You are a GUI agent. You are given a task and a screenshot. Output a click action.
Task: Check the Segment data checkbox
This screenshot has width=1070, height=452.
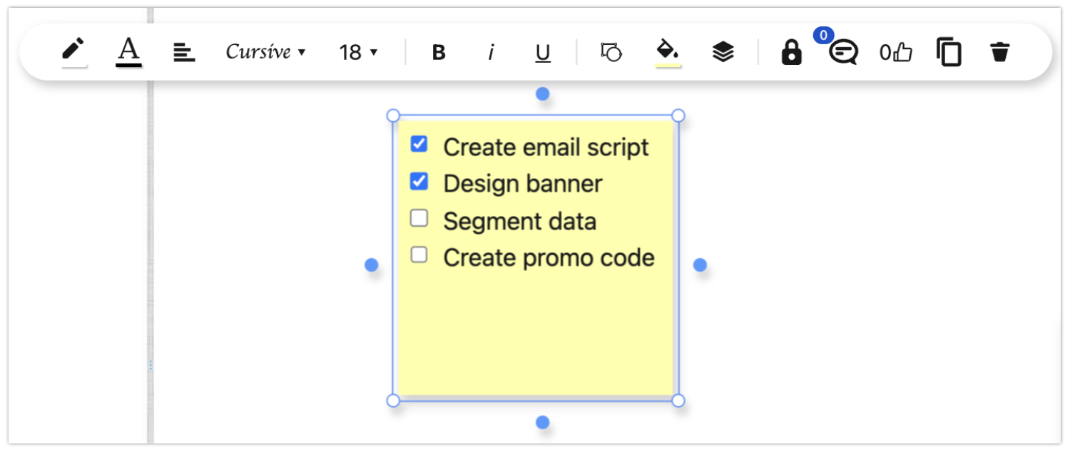point(419,219)
